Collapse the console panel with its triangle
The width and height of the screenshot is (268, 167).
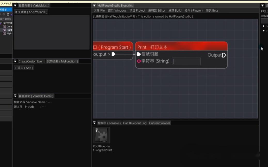[94, 123]
